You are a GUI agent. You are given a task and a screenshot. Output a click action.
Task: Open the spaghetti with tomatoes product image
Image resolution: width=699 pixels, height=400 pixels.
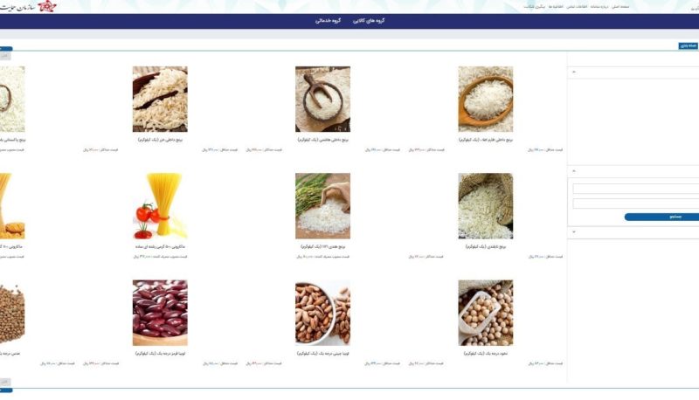[160, 206]
